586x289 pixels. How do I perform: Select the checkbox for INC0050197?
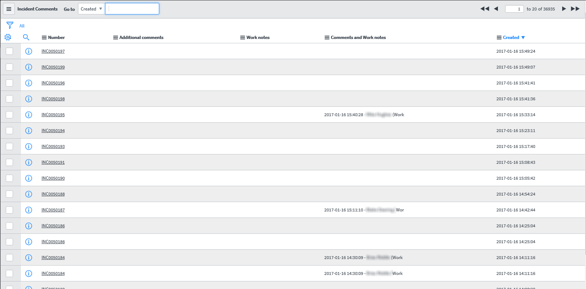point(9,51)
